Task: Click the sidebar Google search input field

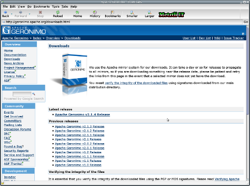Action: (x=22, y=94)
